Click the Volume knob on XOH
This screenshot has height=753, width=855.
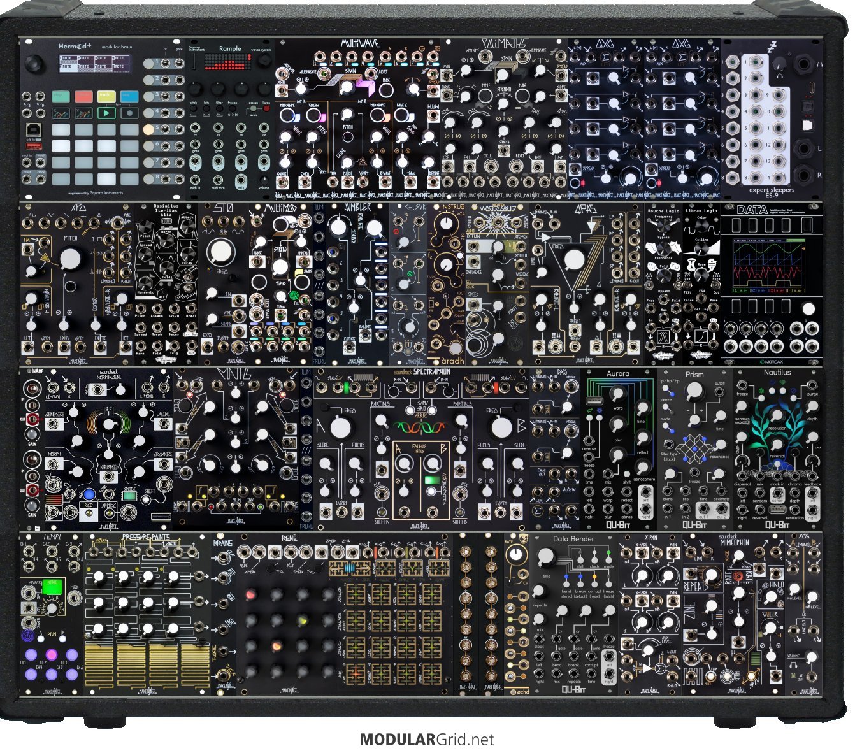click(811, 657)
